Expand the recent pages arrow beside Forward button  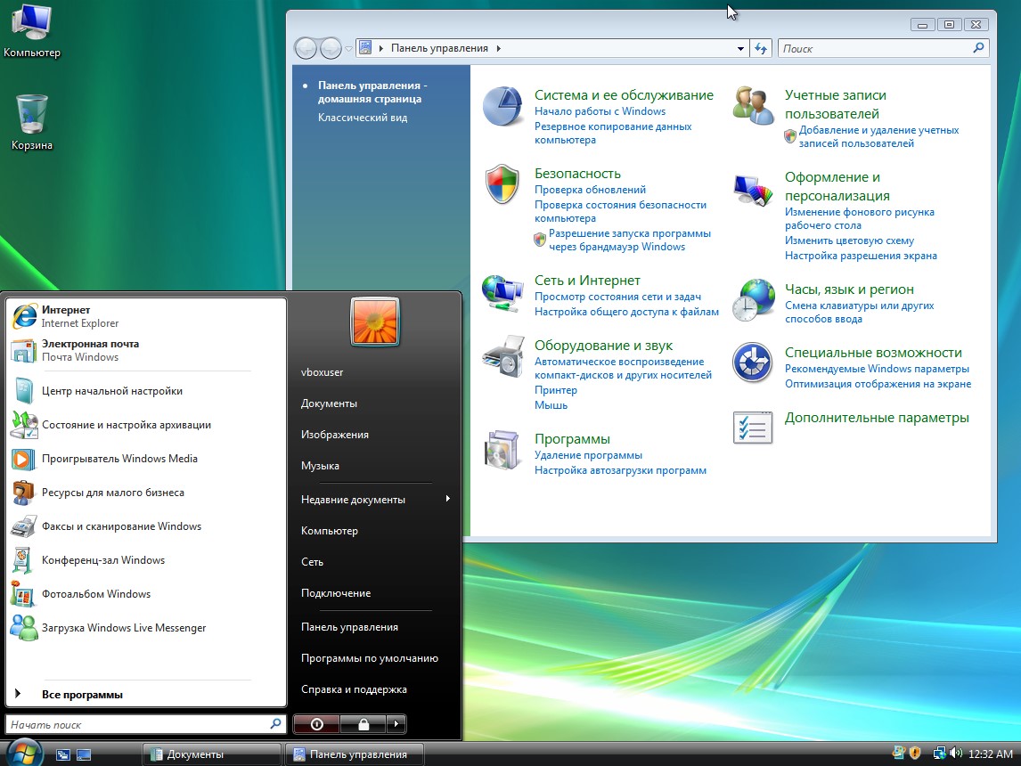click(349, 49)
